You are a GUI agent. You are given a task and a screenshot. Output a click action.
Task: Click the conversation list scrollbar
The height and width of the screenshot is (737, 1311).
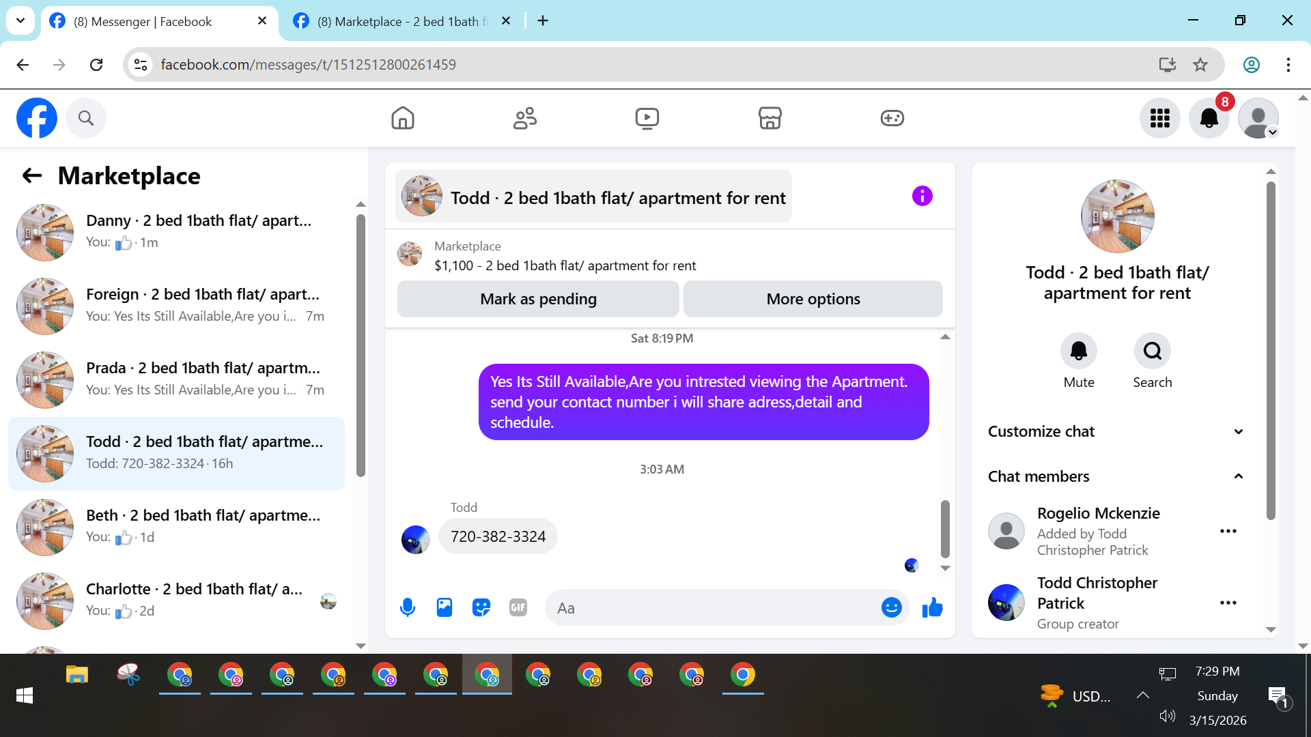point(361,346)
